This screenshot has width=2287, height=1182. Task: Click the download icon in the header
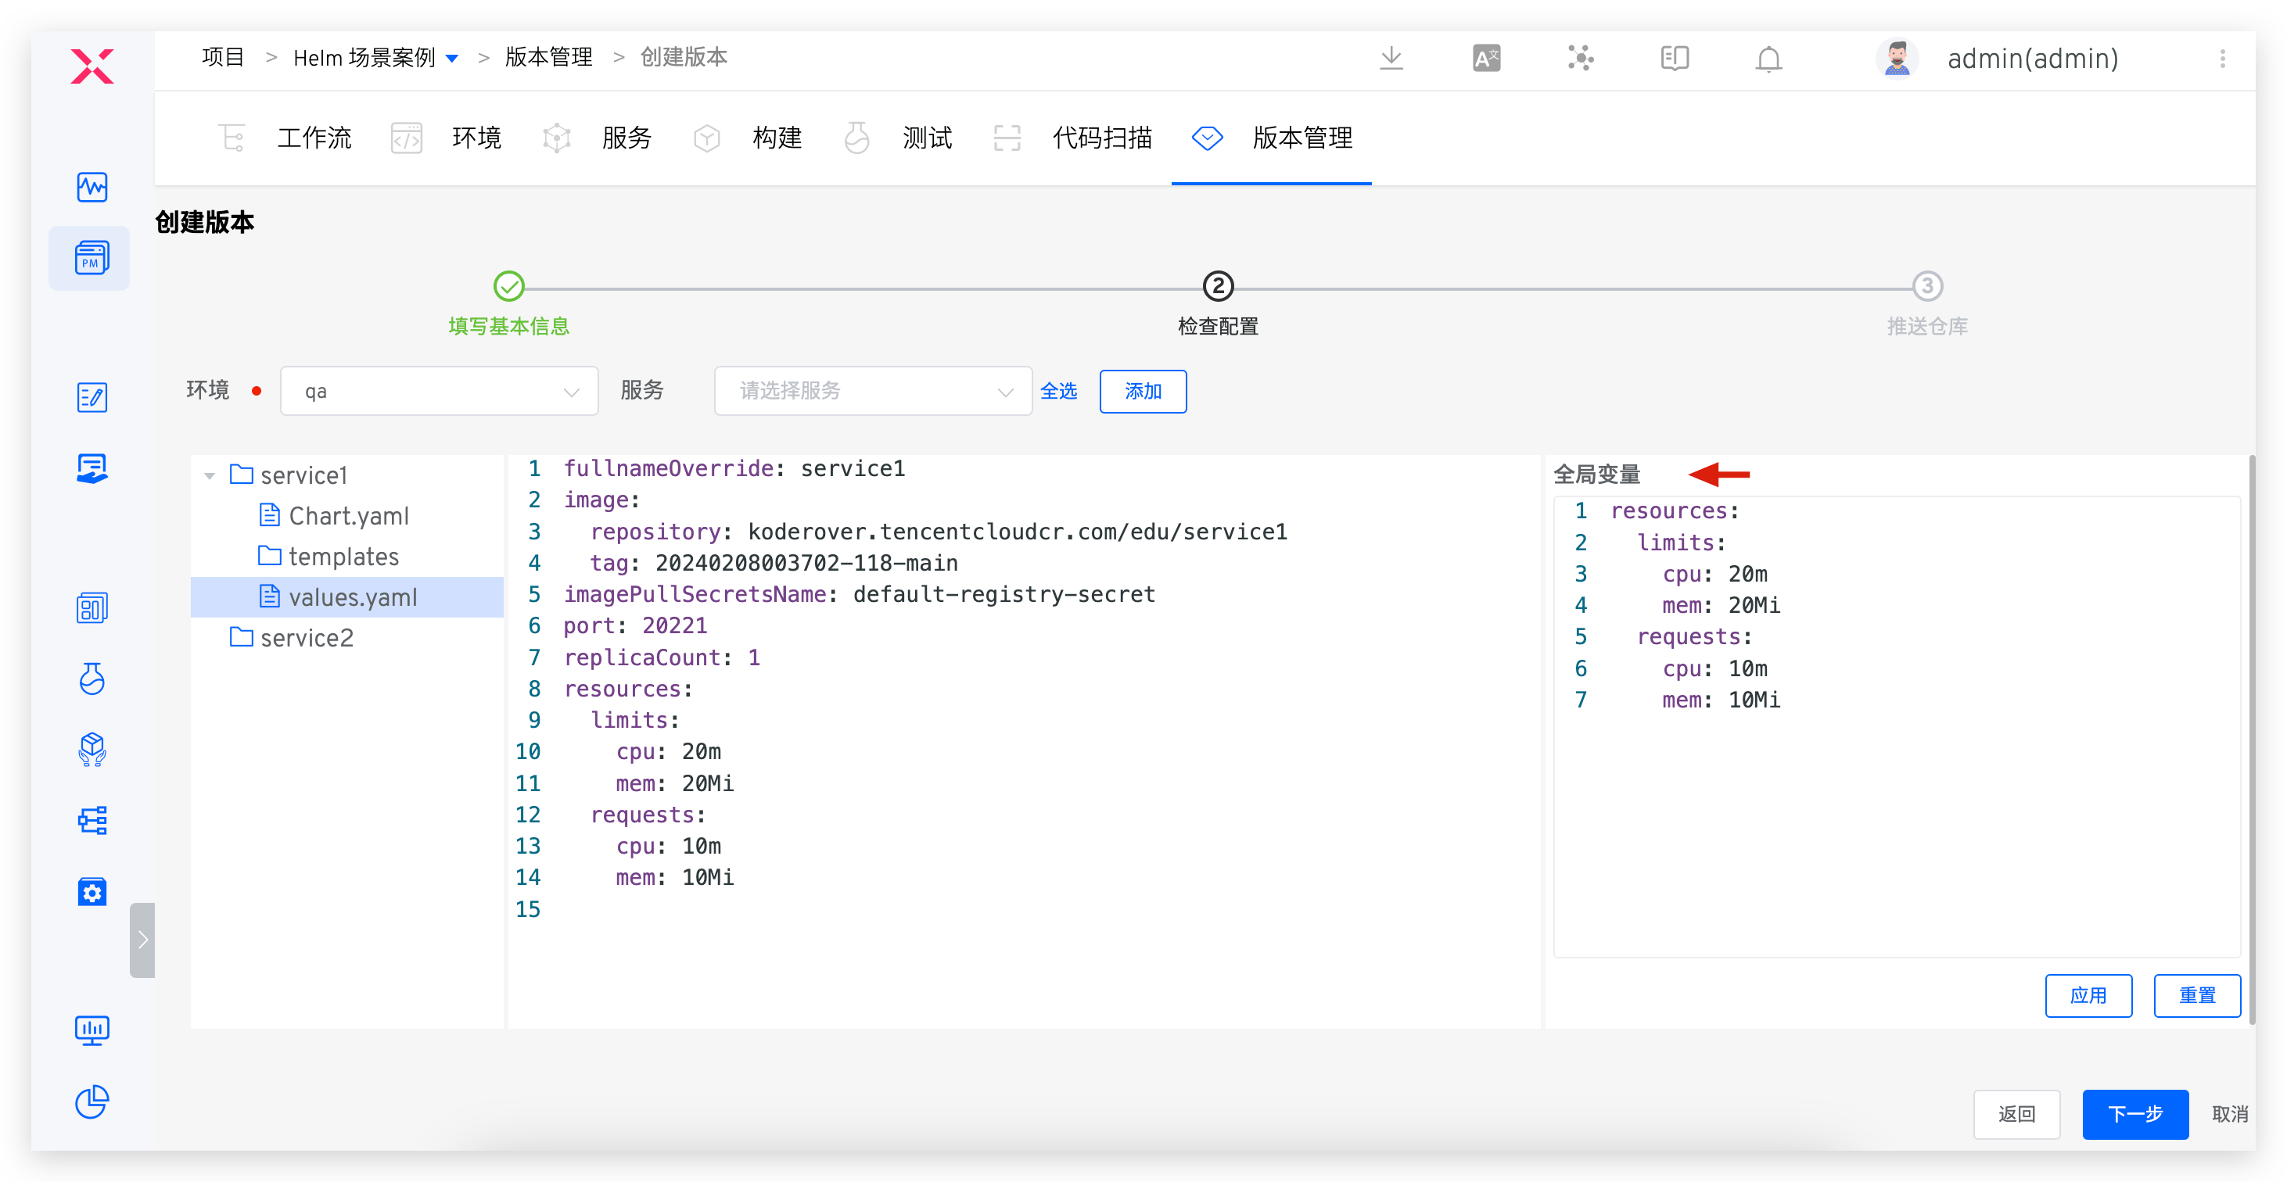pyautogui.click(x=1391, y=59)
